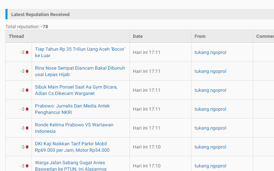
Task: Click red dot next to Warga Jalan Sabang thread
Action: tap(27, 166)
